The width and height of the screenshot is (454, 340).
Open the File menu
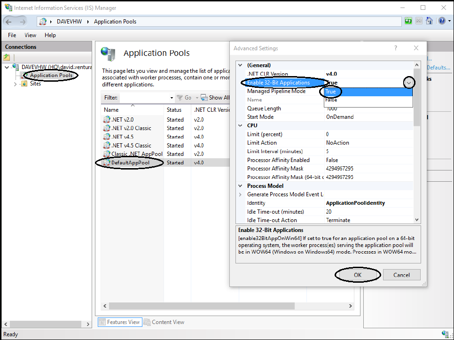point(12,35)
